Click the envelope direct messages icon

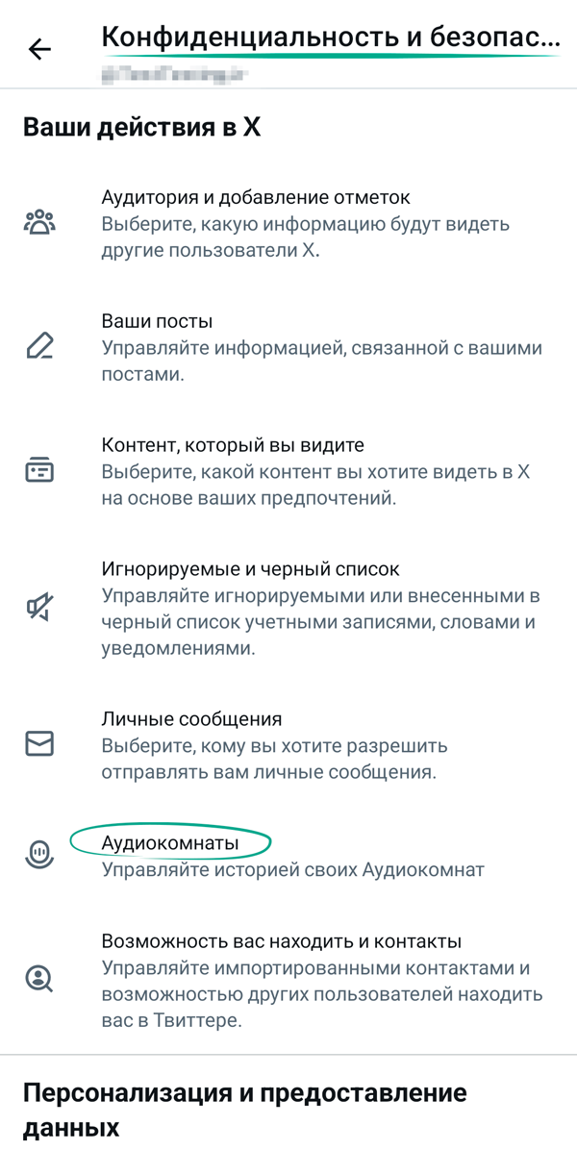coord(39,744)
